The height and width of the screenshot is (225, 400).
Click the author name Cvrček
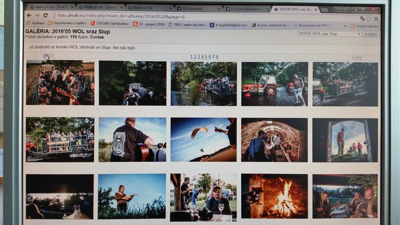click(97, 37)
